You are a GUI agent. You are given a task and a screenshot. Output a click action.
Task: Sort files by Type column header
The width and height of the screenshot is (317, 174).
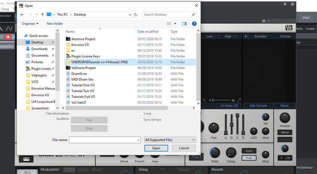pyautogui.click(x=174, y=32)
